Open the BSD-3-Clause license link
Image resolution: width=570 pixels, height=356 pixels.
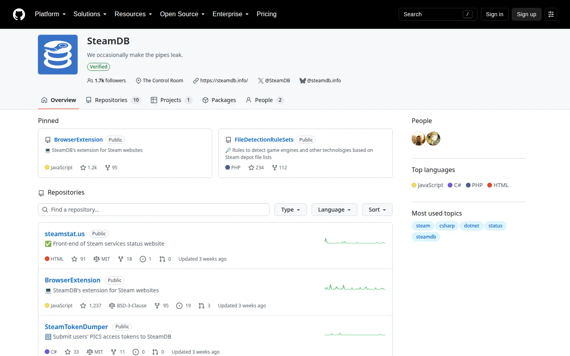pyautogui.click(x=128, y=306)
